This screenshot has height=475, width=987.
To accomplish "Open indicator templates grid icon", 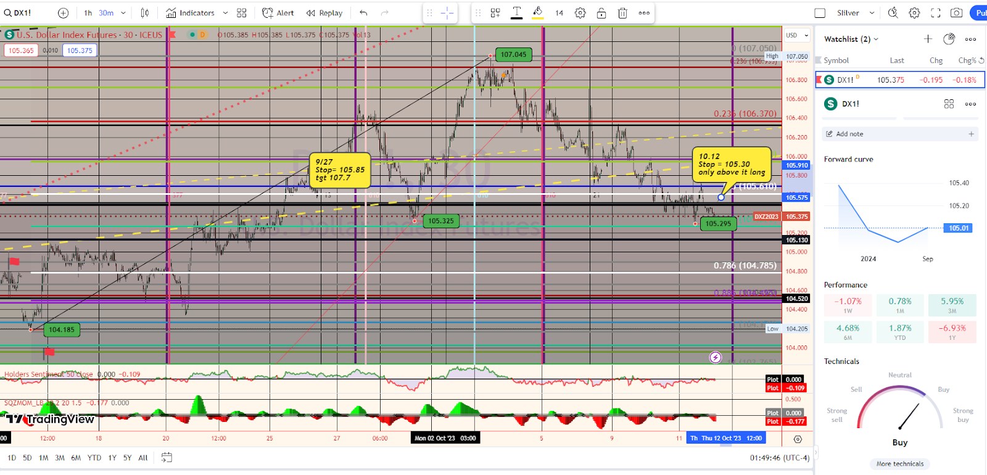I will (x=242, y=13).
